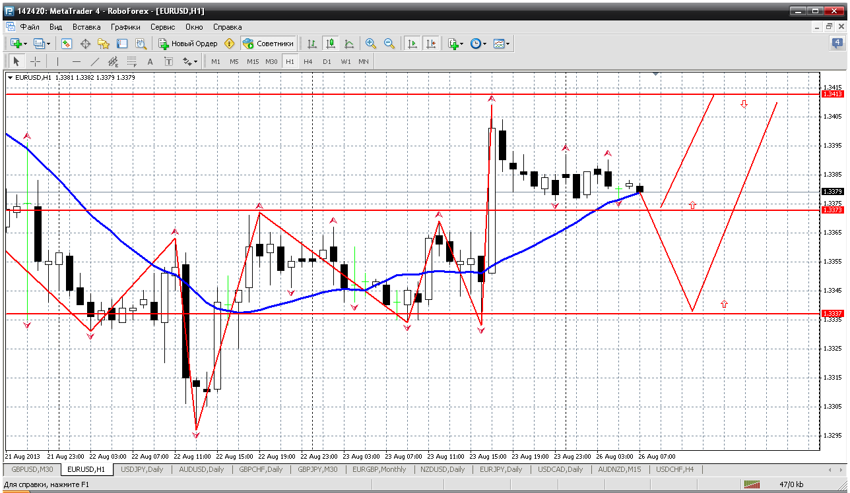Open the Profiles dropdown
Viewport: 850px width, 493px height.
click(42, 43)
